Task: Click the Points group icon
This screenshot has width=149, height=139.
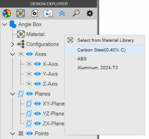Action: (x=21, y=133)
